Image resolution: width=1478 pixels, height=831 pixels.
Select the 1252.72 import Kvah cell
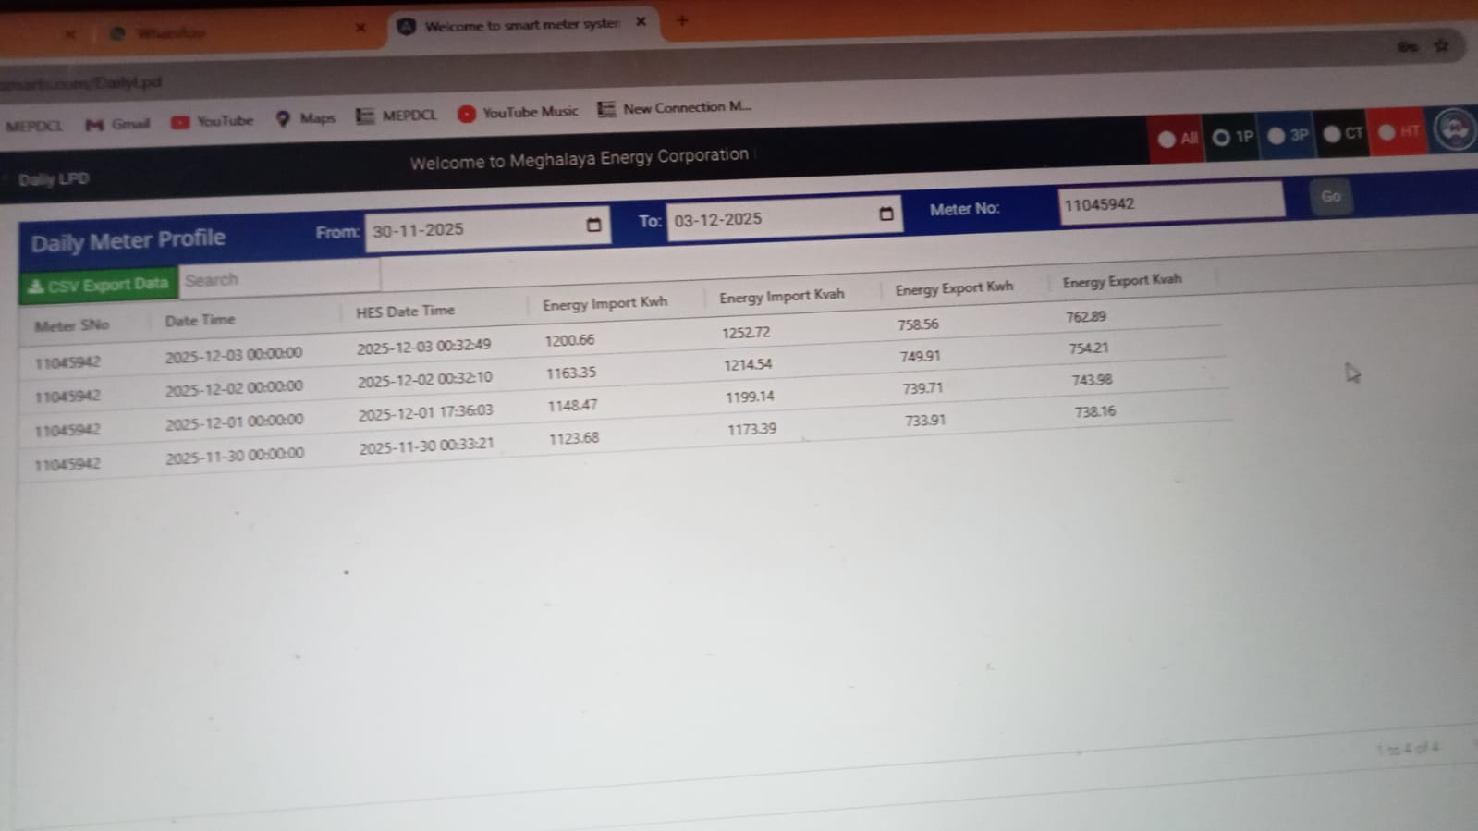[x=745, y=332]
